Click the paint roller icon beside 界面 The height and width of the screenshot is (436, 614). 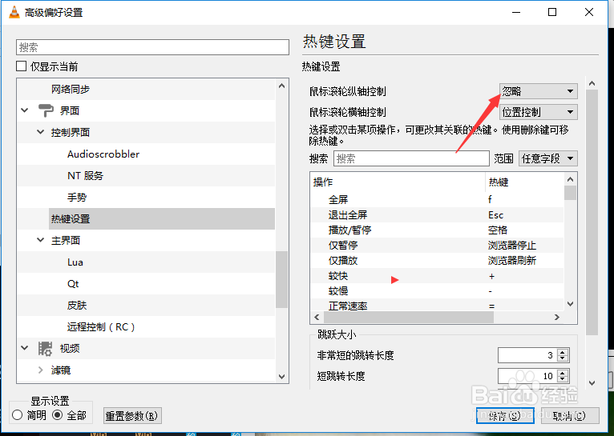click(46, 110)
